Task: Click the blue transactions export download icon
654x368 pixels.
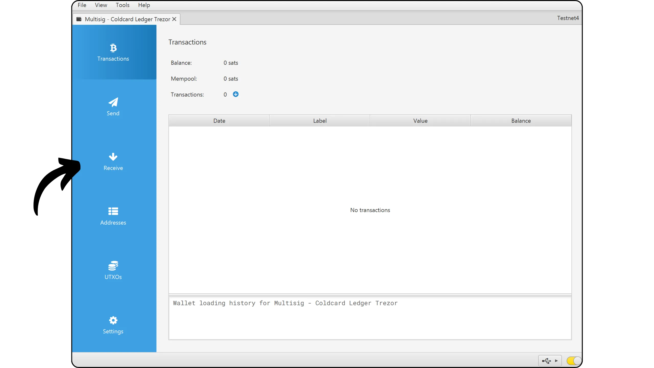Action: click(236, 94)
